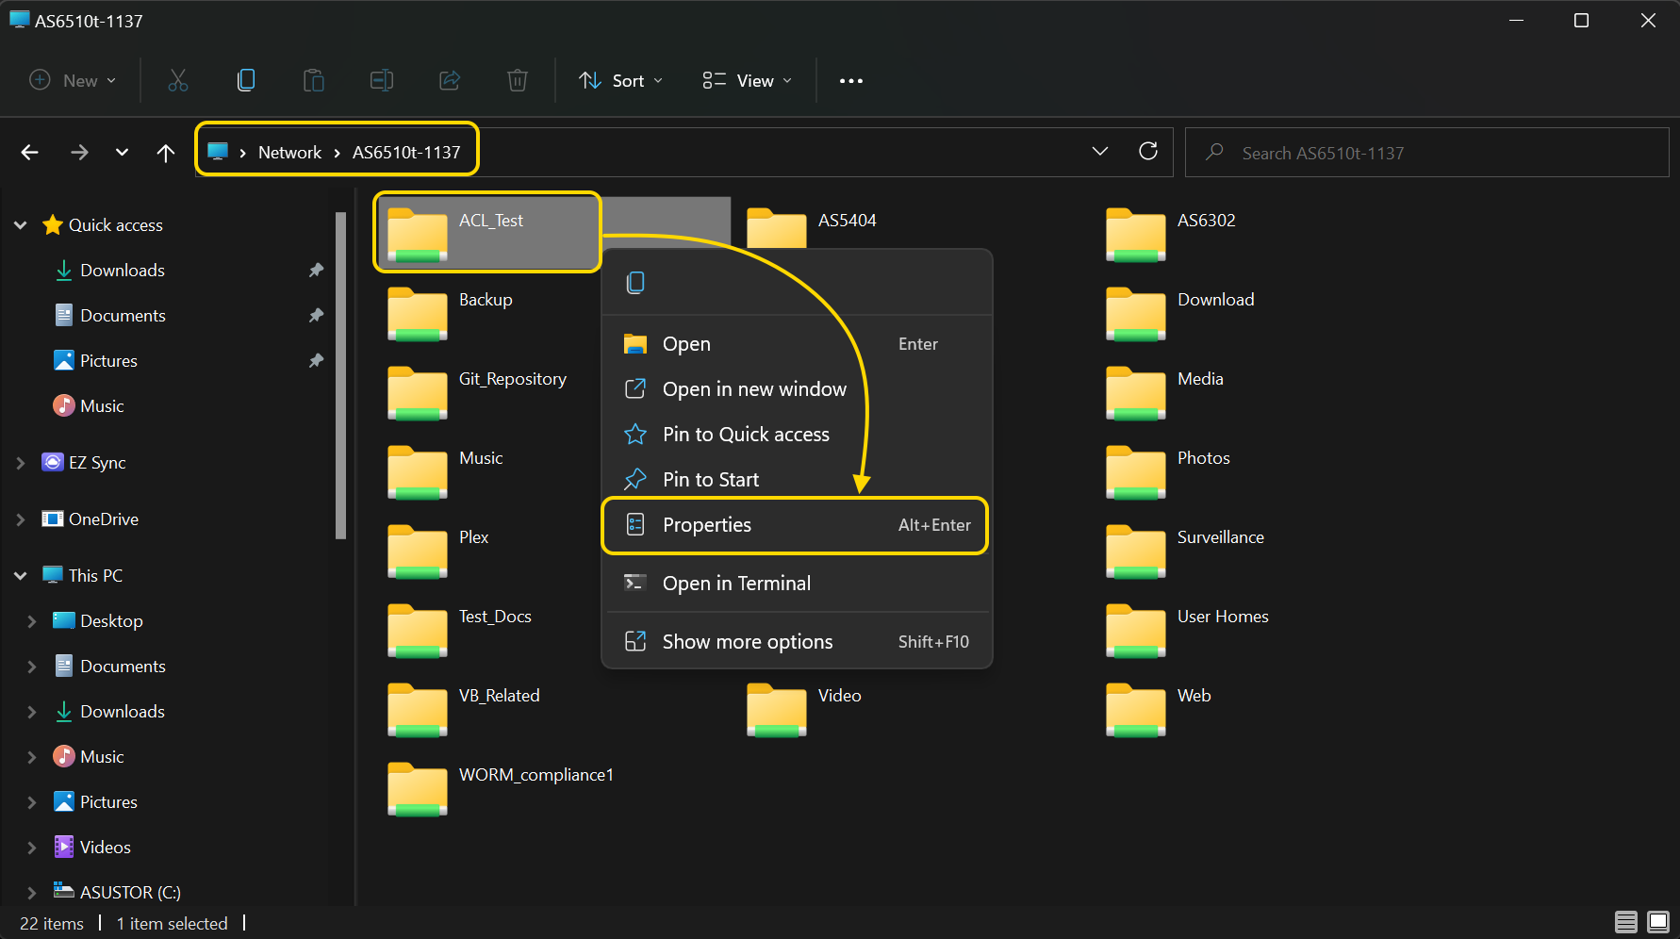Expand address bar history dropdown

click(1099, 151)
